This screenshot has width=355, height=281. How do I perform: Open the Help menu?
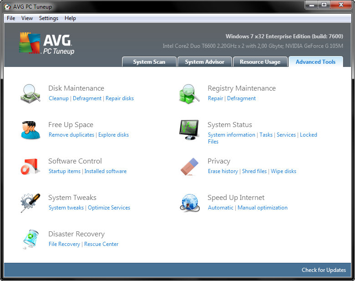pyautogui.click(x=70, y=18)
